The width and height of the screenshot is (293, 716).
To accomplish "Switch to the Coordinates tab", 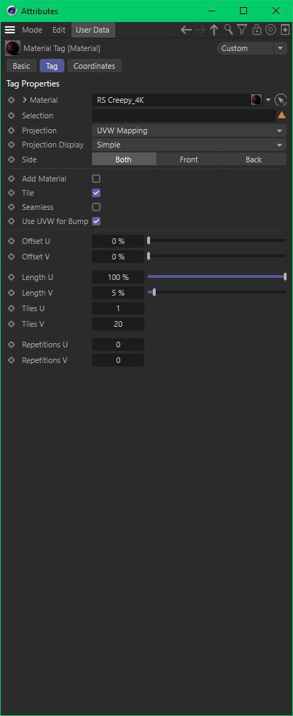I will coord(94,66).
